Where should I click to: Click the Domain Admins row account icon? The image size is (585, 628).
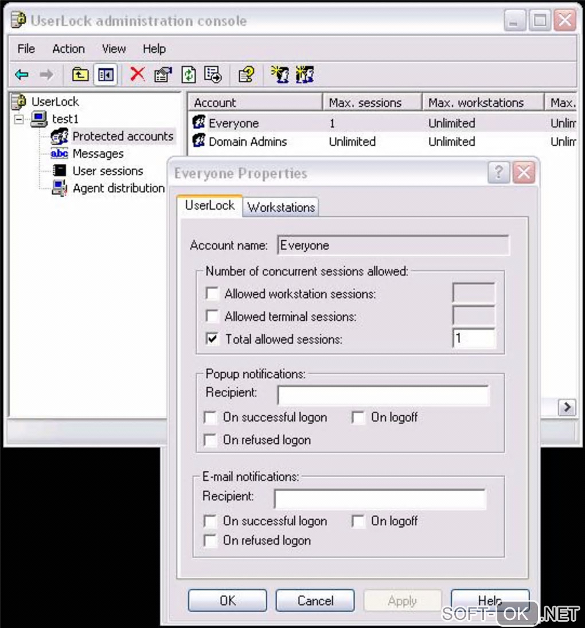pyautogui.click(x=198, y=140)
